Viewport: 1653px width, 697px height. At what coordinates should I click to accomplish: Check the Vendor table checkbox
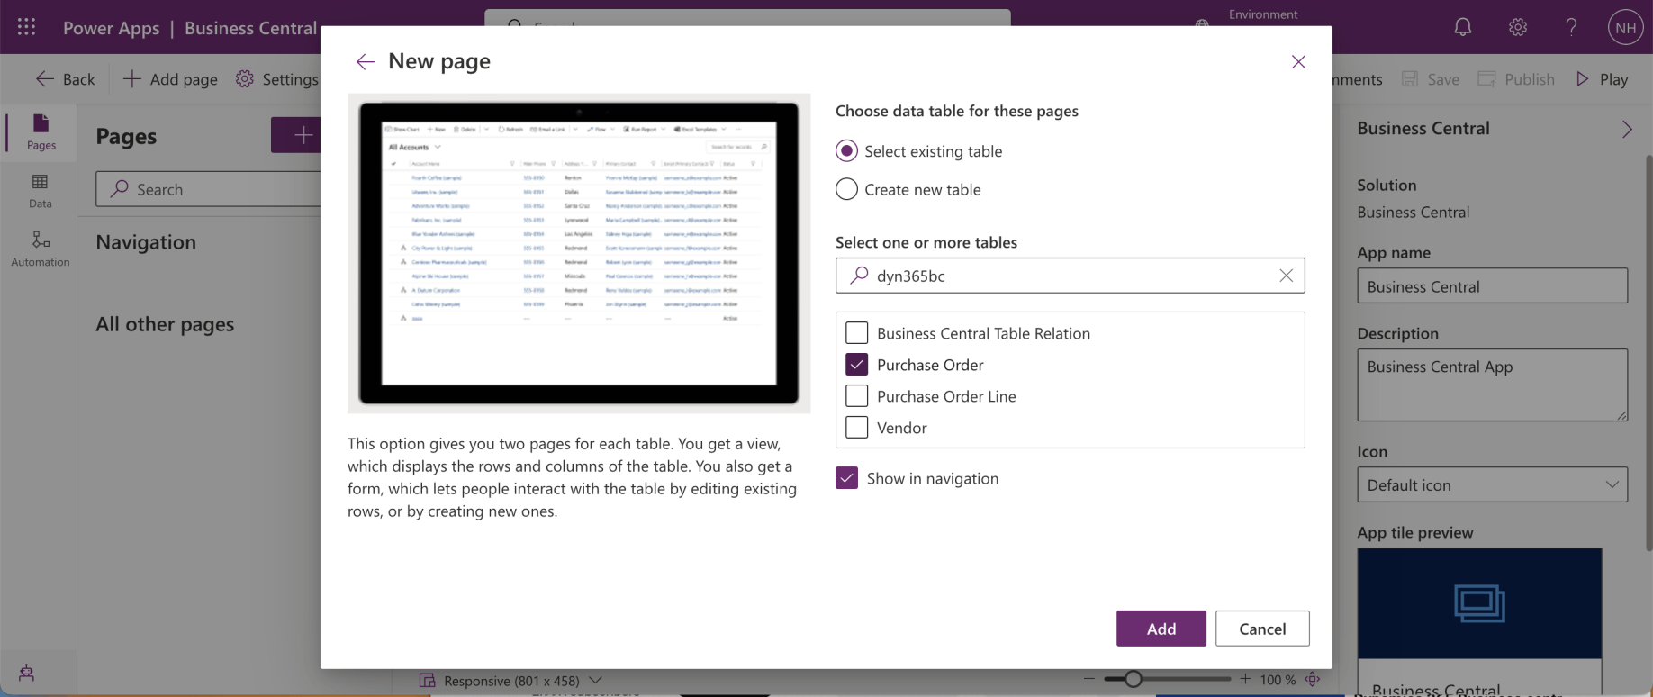coord(857,428)
